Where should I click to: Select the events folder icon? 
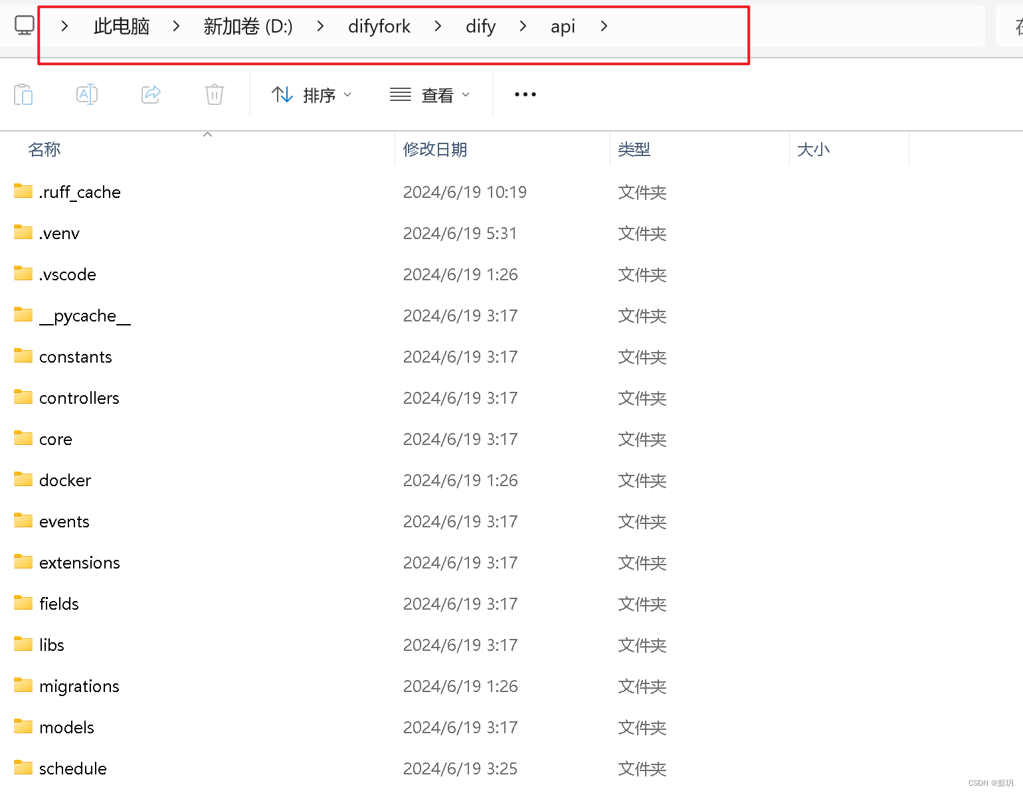(x=23, y=521)
